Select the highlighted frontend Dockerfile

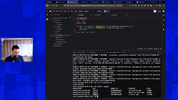coord(60,35)
